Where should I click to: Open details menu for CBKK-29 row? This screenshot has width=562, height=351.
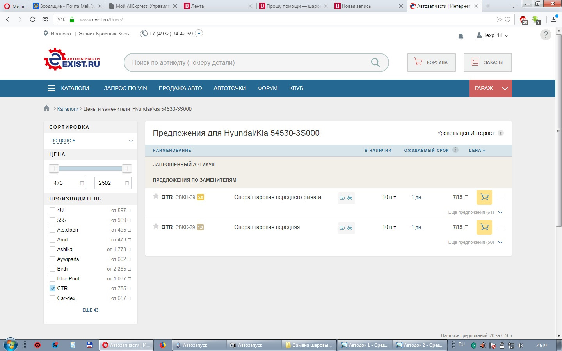pos(502,227)
